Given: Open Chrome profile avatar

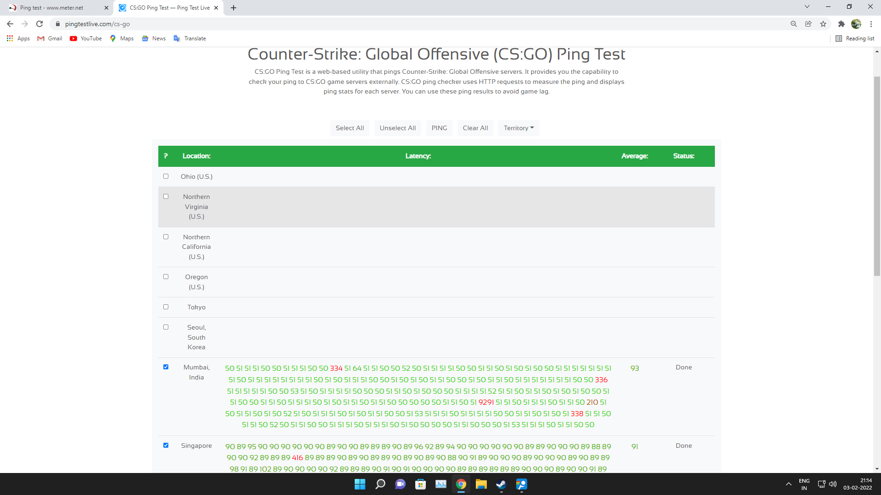Looking at the screenshot, I should point(856,24).
